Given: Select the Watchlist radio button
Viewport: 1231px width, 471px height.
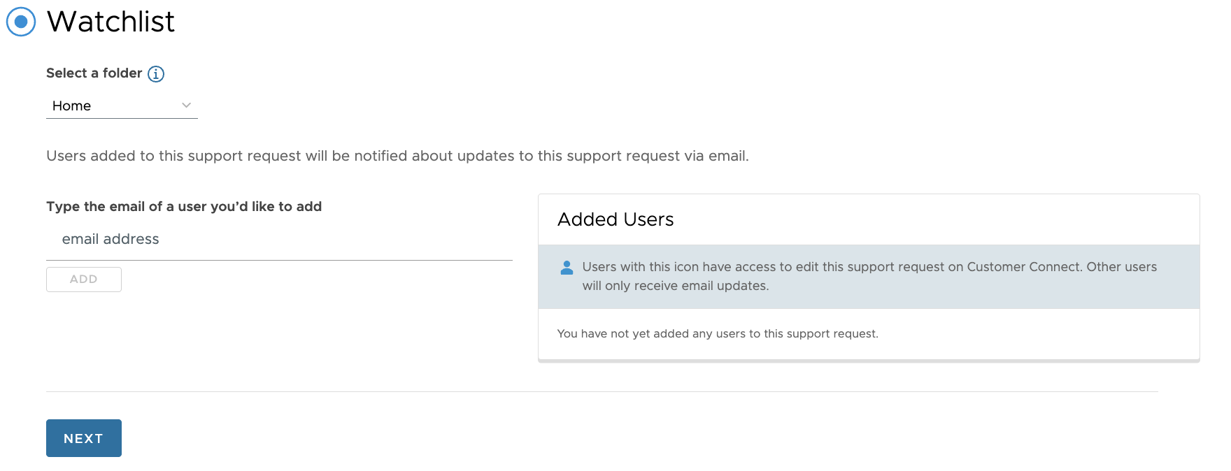Looking at the screenshot, I should 21,22.
